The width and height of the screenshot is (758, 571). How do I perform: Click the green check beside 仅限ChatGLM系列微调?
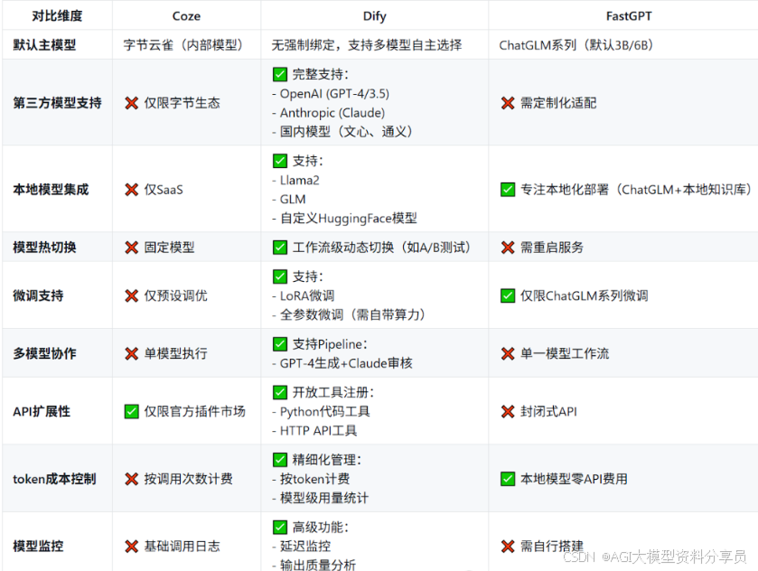[508, 296]
